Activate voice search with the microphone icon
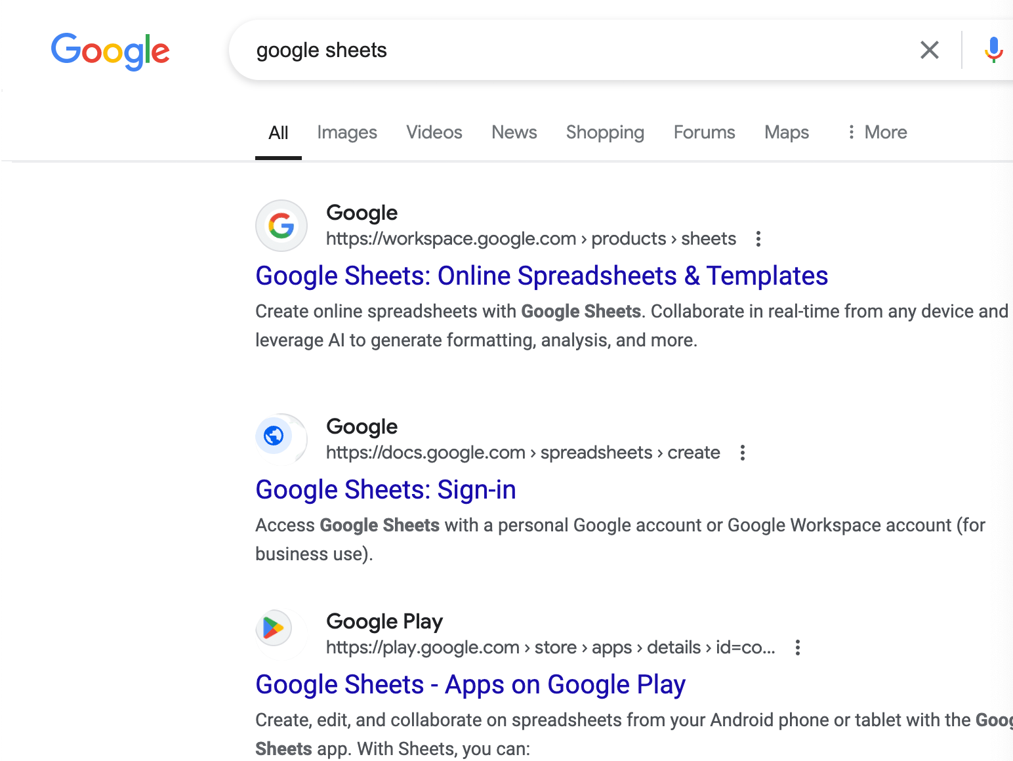1013x761 pixels. [x=993, y=50]
